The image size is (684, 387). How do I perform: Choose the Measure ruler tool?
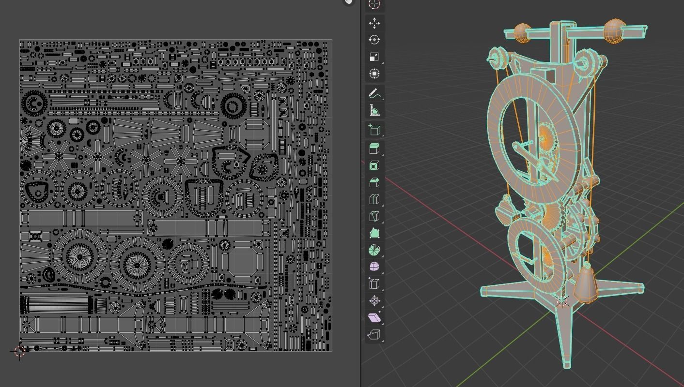(374, 111)
